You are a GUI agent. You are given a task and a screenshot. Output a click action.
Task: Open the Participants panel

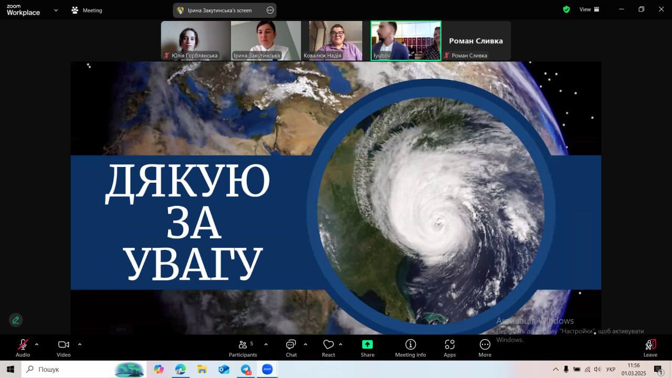tap(243, 348)
